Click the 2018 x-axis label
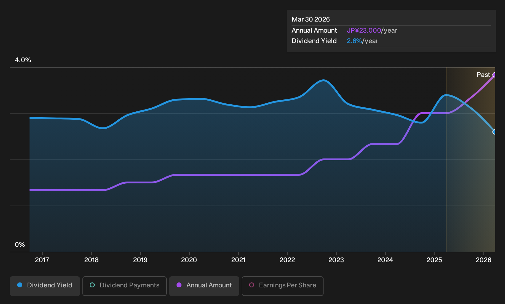Image resolution: width=505 pixels, height=304 pixels. (91, 260)
